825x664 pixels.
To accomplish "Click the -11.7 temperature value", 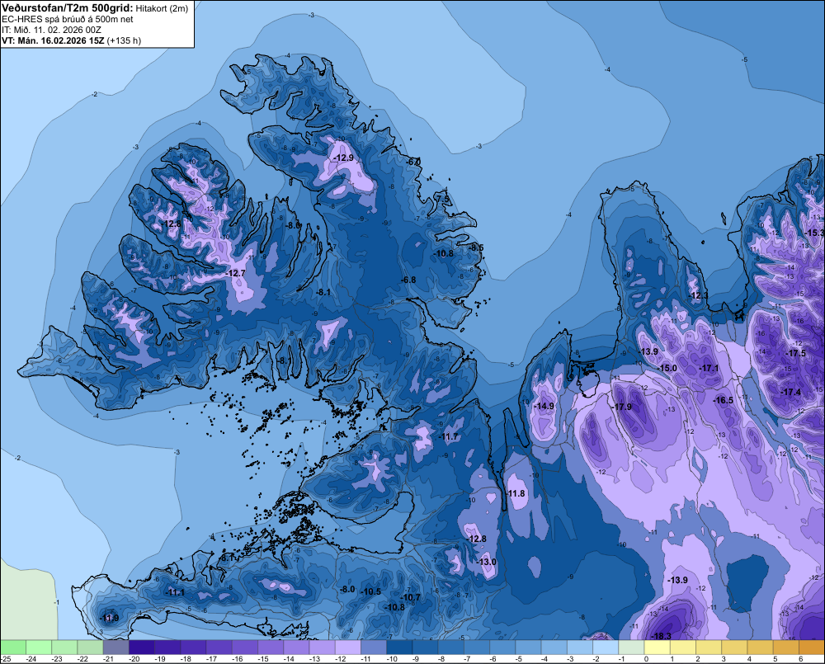I will 449,436.
